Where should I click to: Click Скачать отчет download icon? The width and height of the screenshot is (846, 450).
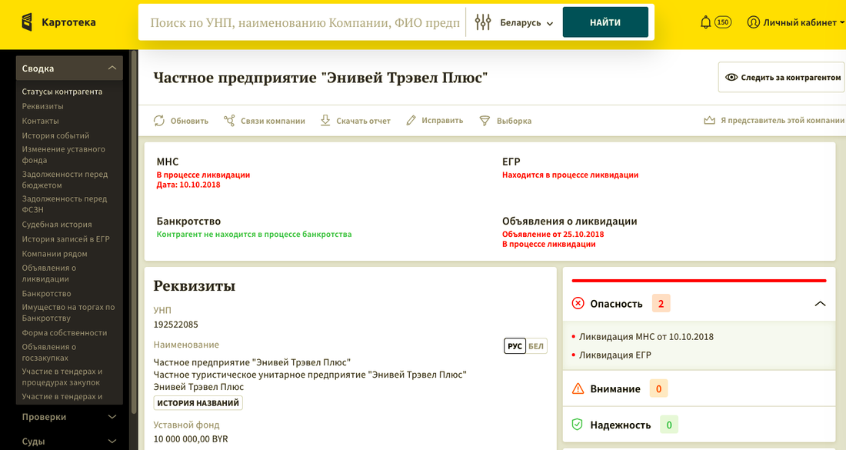coord(325,121)
